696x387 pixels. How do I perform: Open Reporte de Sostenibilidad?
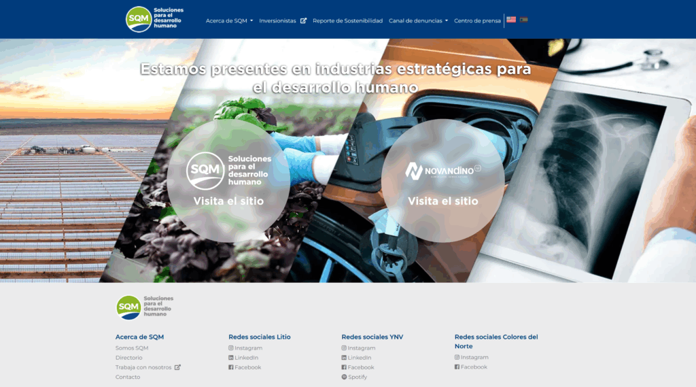(x=347, y=20)
